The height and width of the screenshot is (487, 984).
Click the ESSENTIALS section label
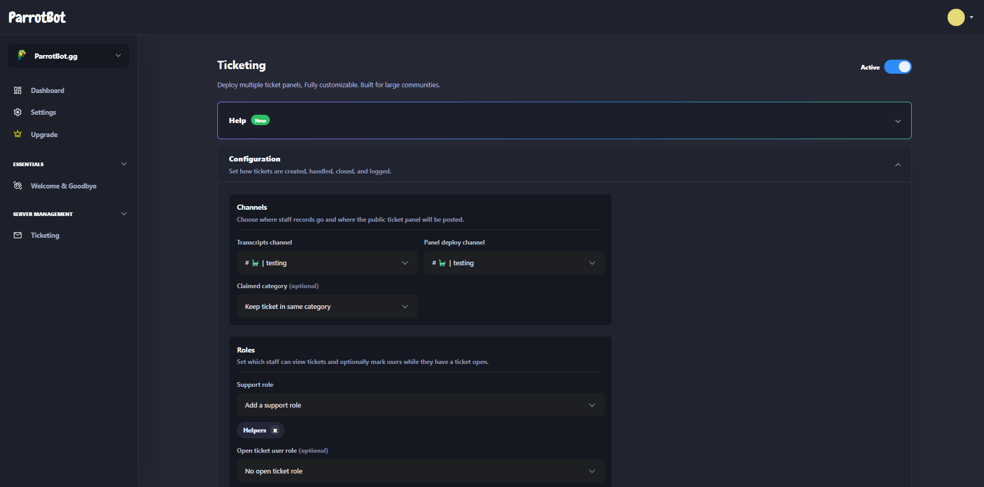click(29, 164)
